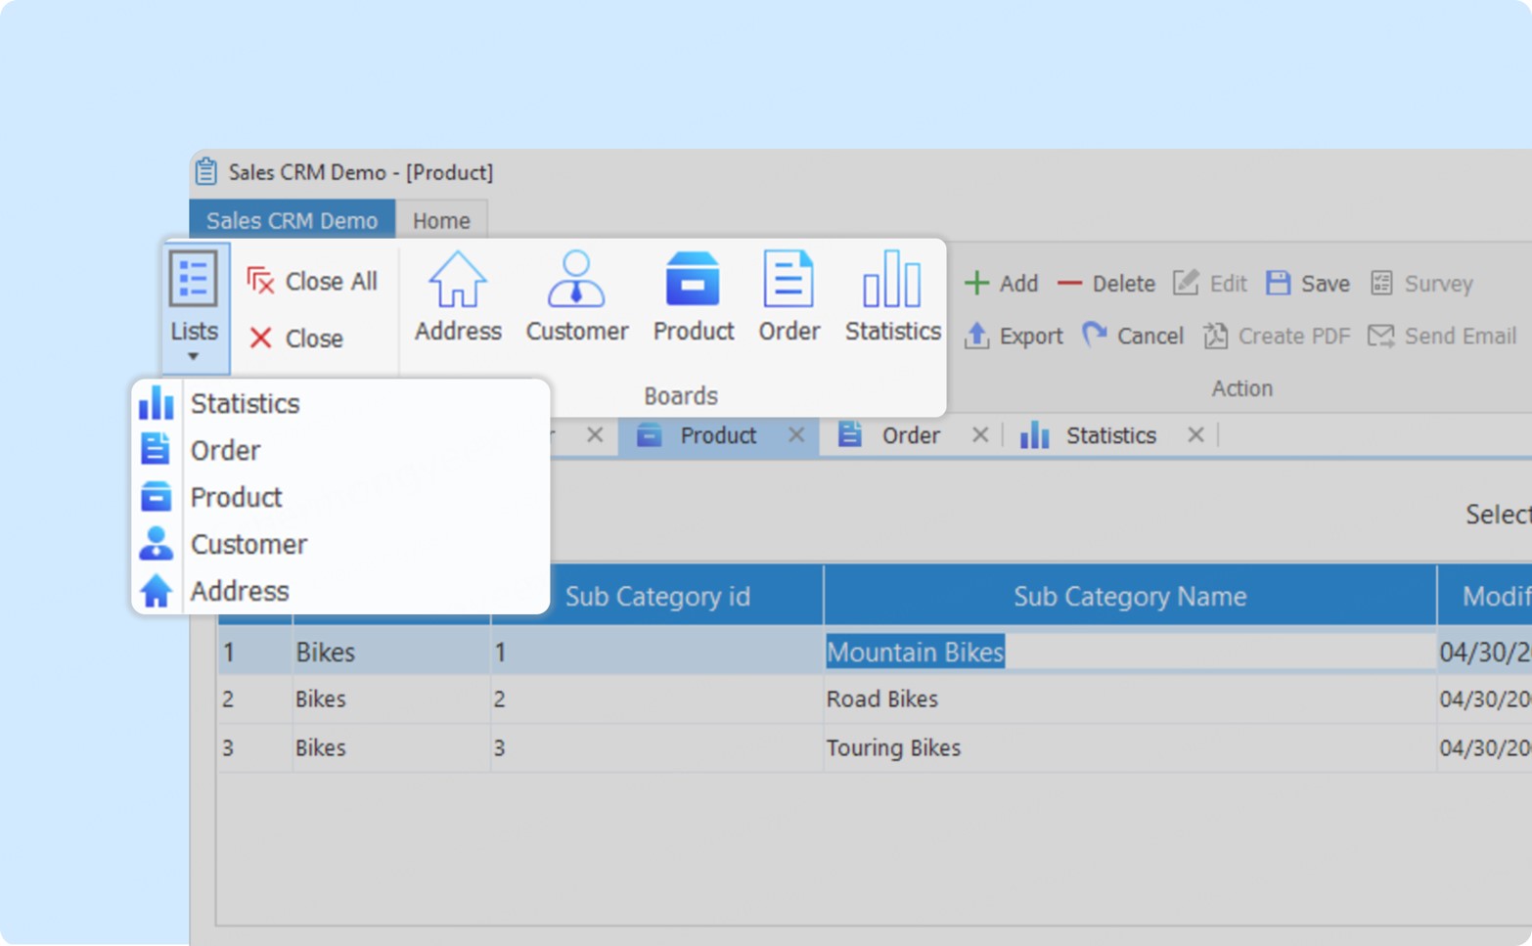Open the Lists dropdown button
Viewport: 1532px width, 946px height.
point(195,308)
